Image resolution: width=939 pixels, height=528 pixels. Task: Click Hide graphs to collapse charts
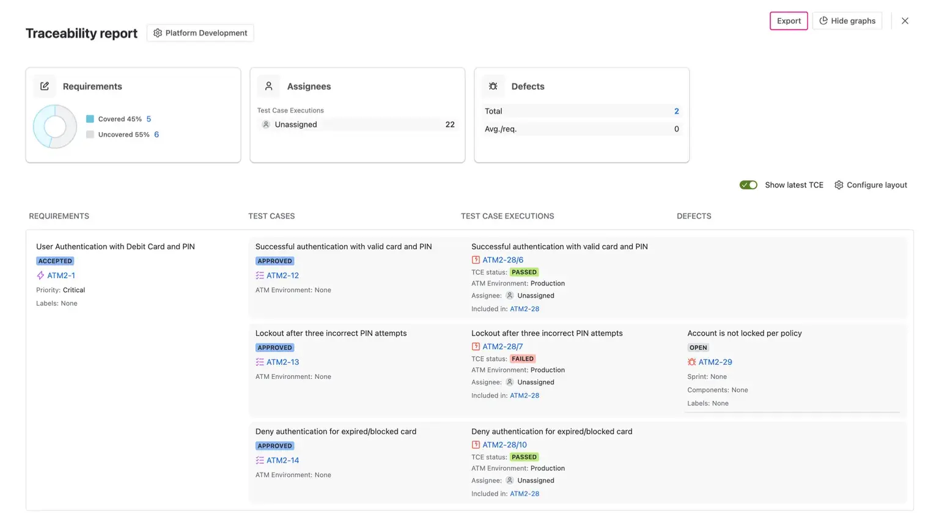click(x=847, y=20)
